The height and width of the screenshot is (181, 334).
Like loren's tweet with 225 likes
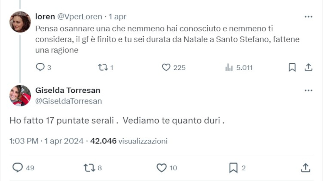(x=166, y=67)
